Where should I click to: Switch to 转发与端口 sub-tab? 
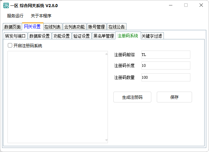[x=15, y=36]
